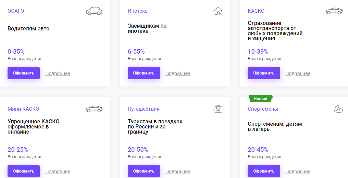Click the flexed arm icon for Спортсмены
Screen dimensions: 348x178
[338, 109]
